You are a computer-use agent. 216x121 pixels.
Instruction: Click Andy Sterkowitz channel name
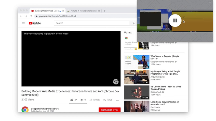pyautogui.click(x=158, y=77)
